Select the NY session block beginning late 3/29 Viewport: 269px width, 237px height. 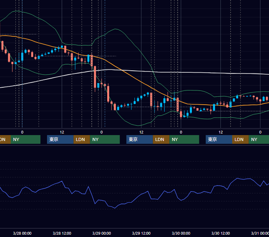pyautogui.click(x=184, y=139)
